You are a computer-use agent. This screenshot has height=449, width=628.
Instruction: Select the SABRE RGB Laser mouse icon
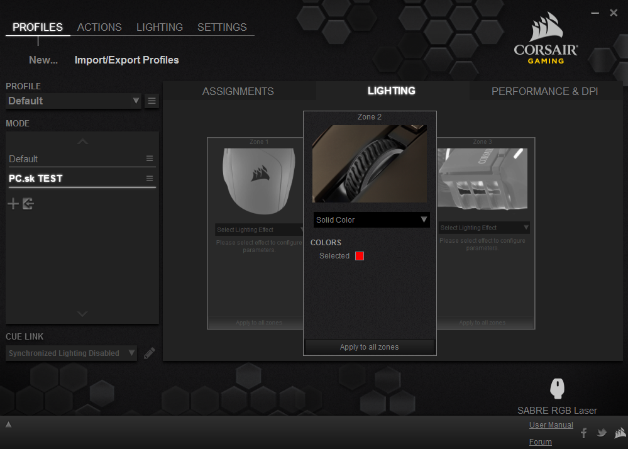557,388
